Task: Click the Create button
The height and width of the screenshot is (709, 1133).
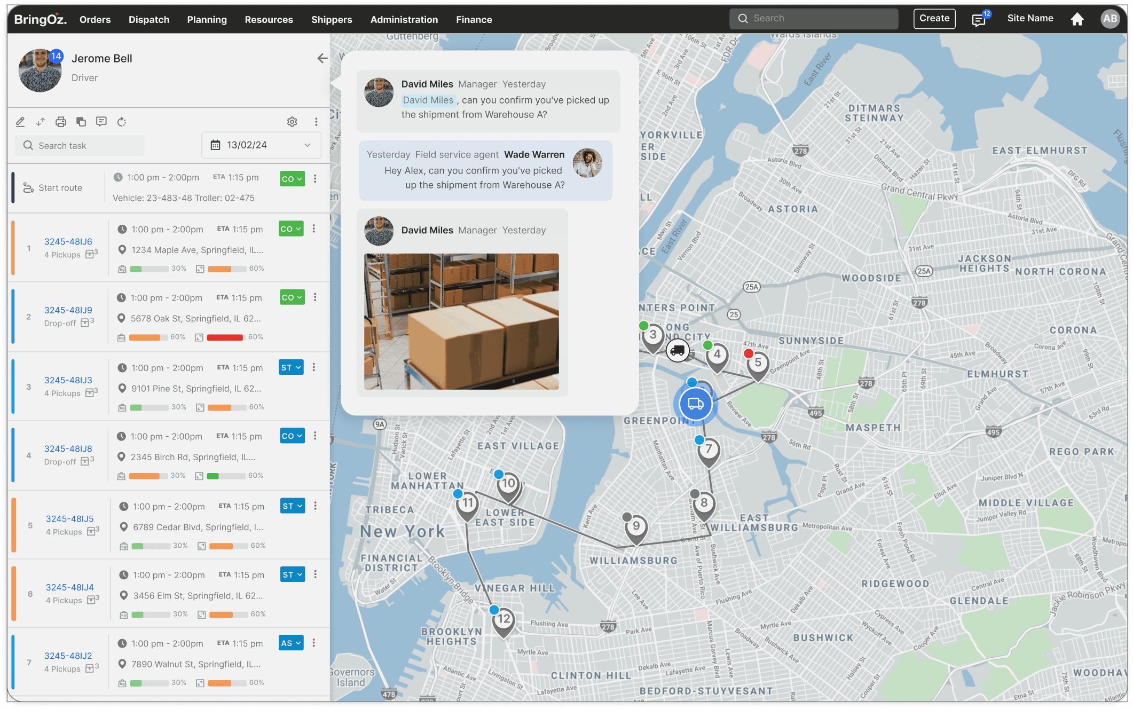Action: (x=934, y=19)
